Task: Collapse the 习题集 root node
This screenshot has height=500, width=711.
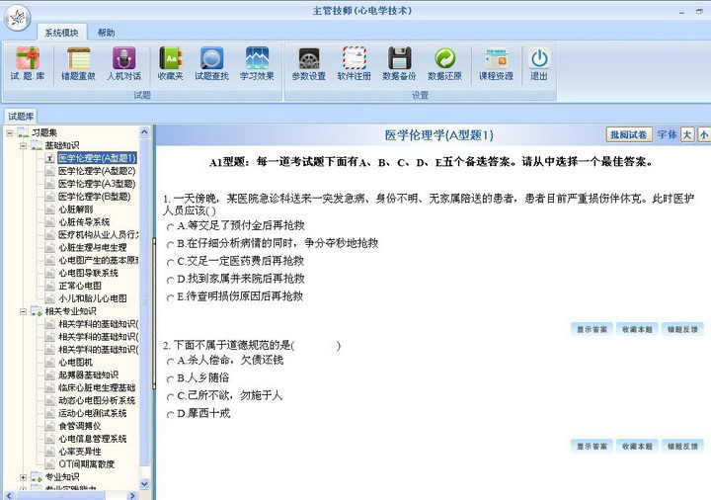Action: [10, 133]
